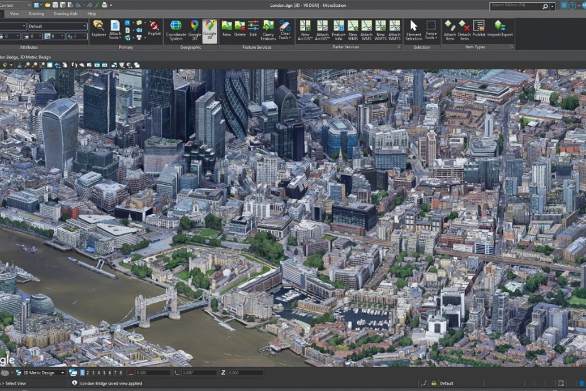Viewport: 586px width, 391px height.
Task: Open the Drawing ribbon tab
Action: [x=36, y=14]
